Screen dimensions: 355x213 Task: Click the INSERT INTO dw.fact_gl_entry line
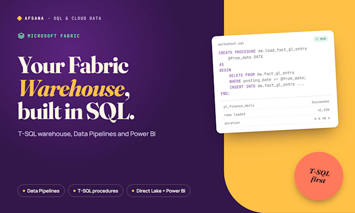(267, 85)
